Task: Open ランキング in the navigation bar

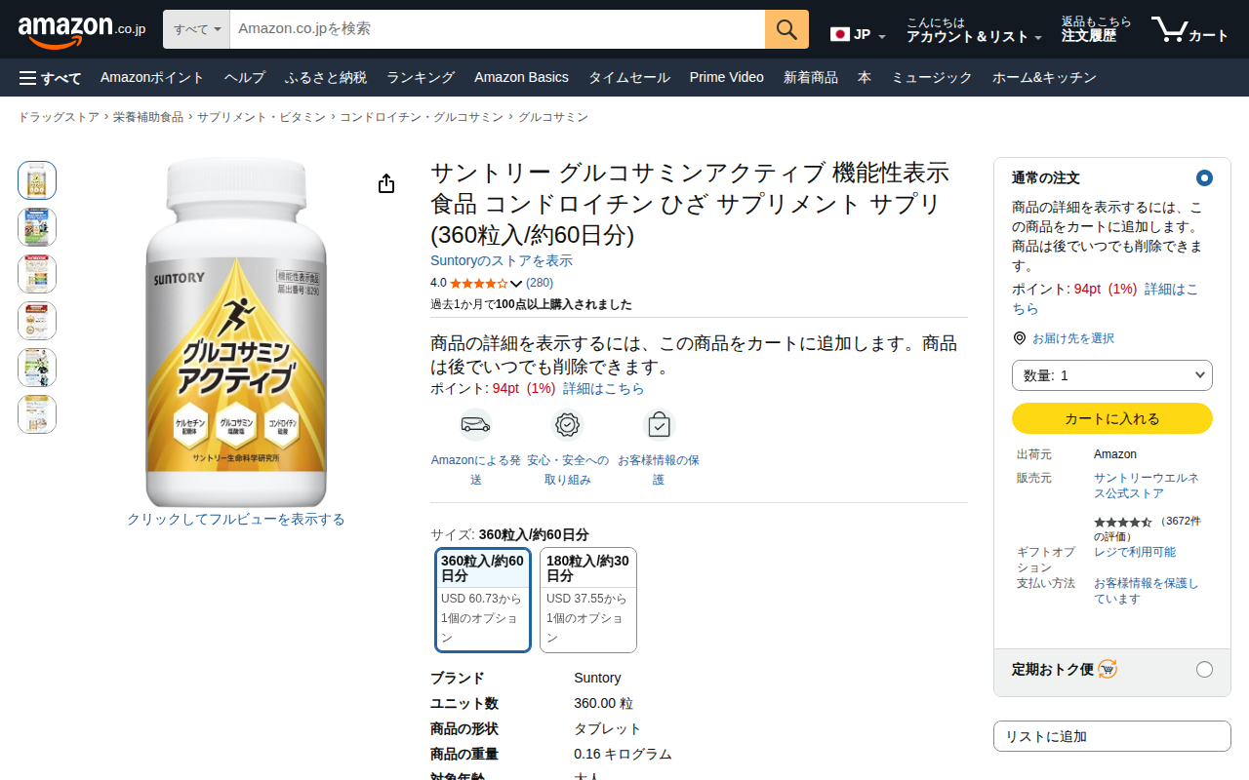Action: tap(421, 77)
